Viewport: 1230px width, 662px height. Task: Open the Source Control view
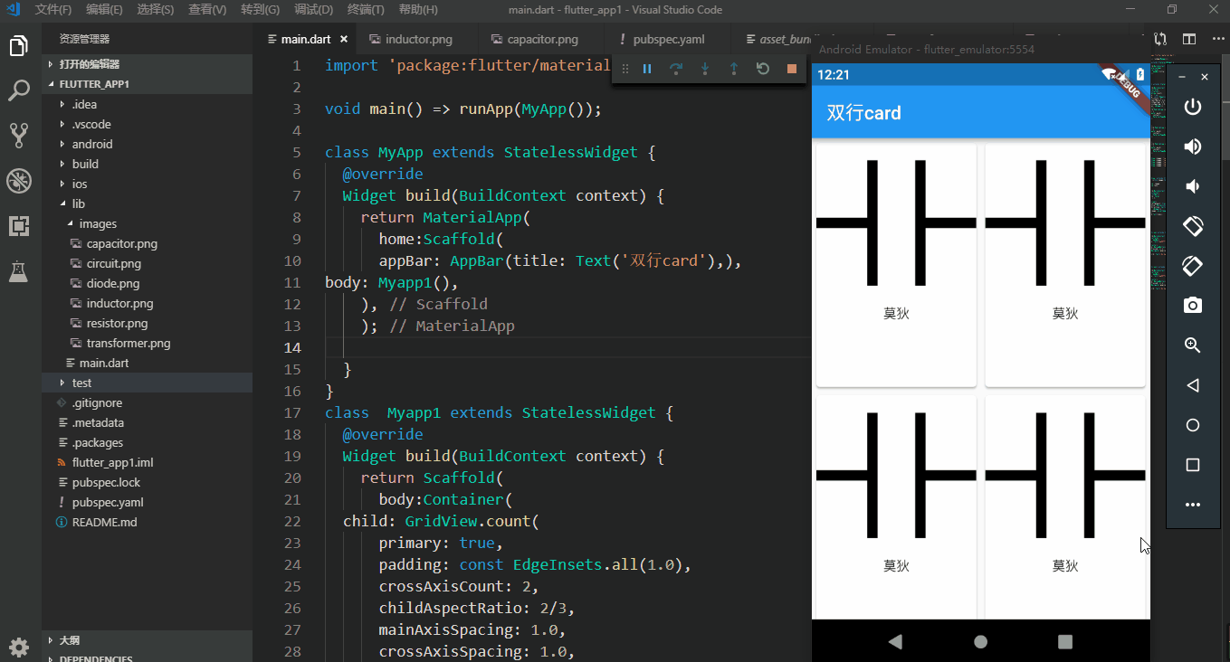(x=19, y=136)
